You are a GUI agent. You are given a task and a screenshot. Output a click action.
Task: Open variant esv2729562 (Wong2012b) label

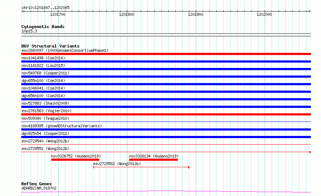(117, 164)
